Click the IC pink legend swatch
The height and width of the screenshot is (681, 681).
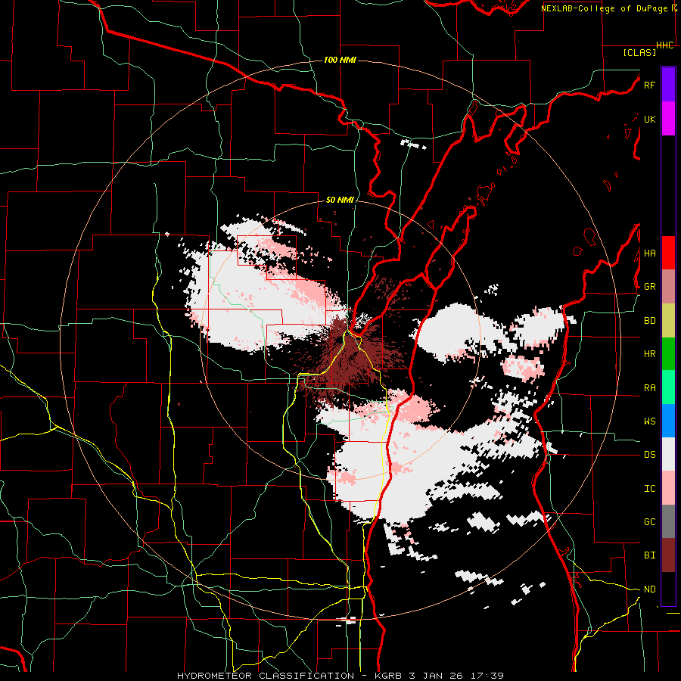tap(668, 488)
